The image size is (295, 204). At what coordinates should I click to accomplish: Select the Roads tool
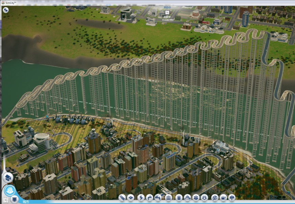(122, 198)
